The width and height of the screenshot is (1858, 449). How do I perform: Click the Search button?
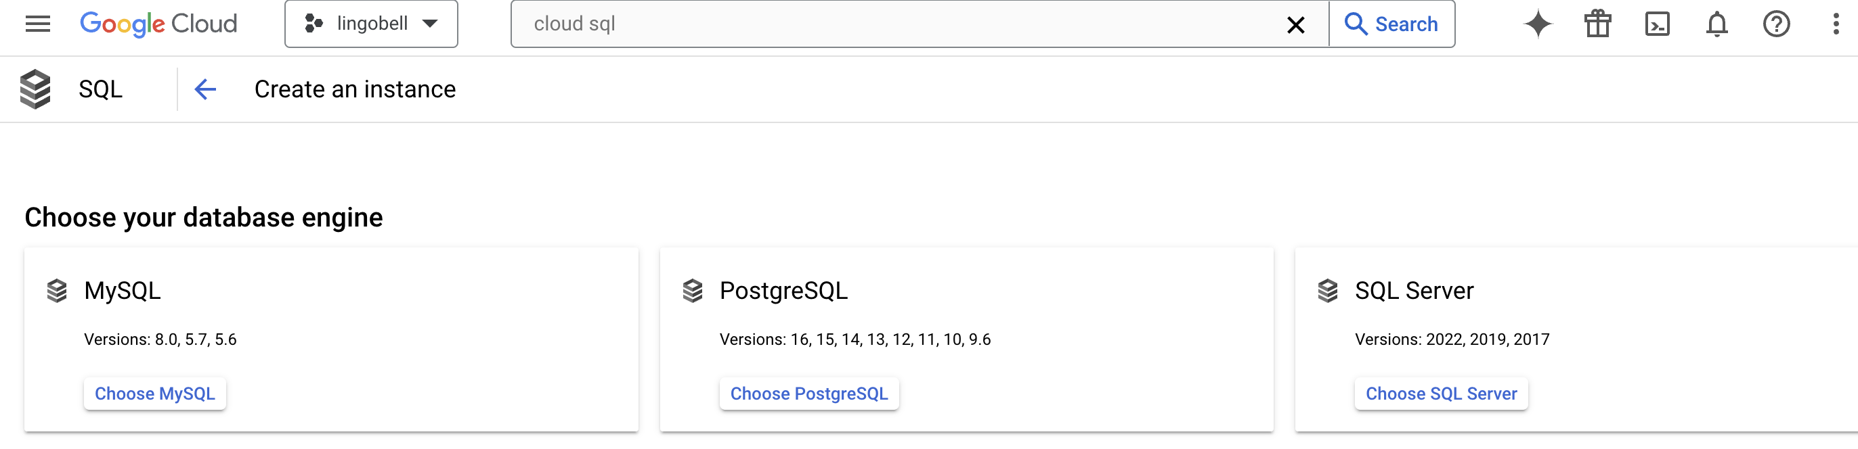[1391, 24]
